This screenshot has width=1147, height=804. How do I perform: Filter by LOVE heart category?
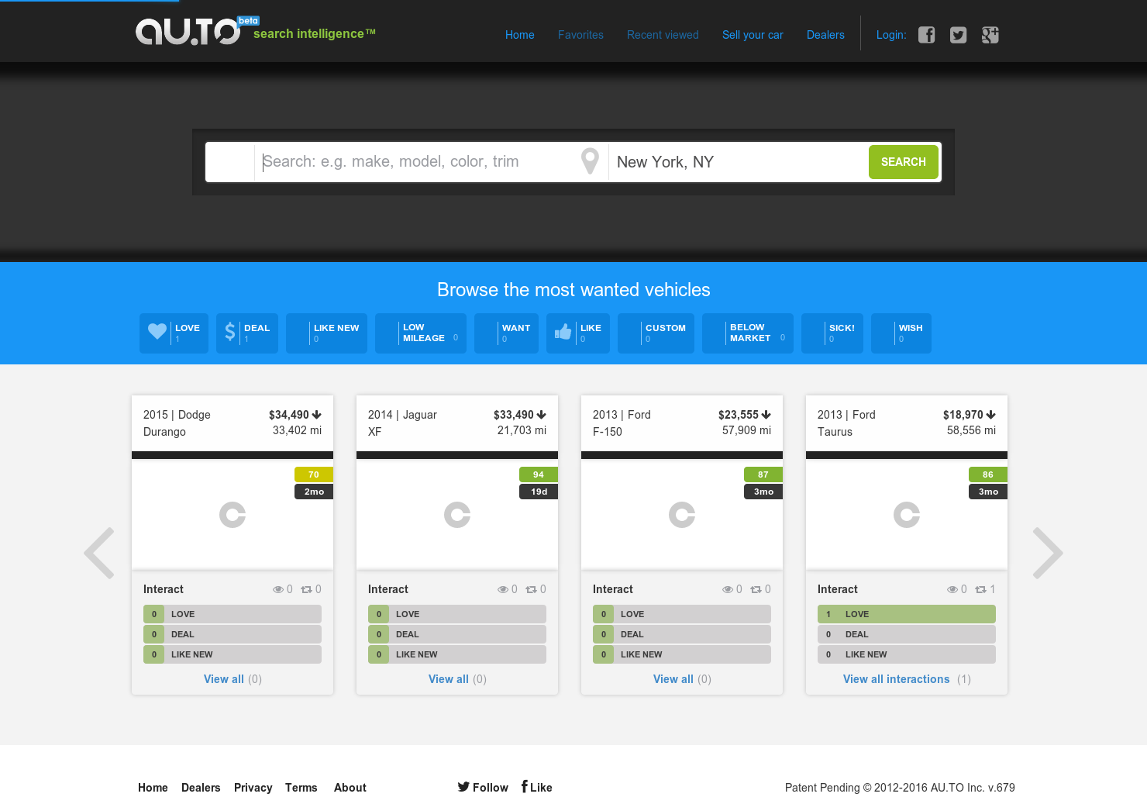(x=174, y=333)
